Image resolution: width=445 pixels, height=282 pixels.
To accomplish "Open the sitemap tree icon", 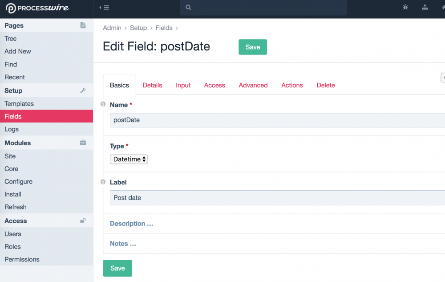I will coord(425,7).
